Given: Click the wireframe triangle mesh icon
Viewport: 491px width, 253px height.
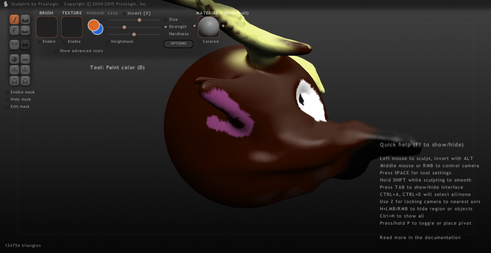Looking at the screenshot, I should (x=14, y=45).
